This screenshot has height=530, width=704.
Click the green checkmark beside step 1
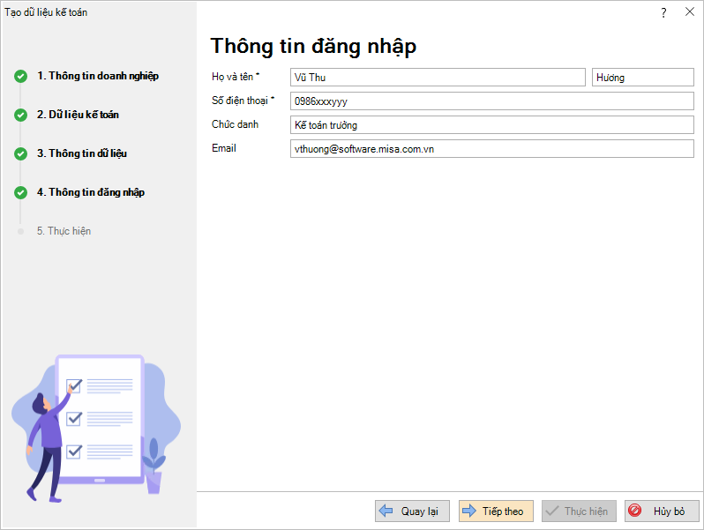pos(20,76)
